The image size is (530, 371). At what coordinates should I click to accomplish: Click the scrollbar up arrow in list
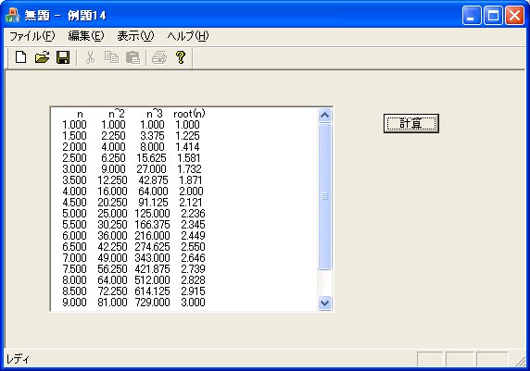pyautogui.click(x=325, y=116)
